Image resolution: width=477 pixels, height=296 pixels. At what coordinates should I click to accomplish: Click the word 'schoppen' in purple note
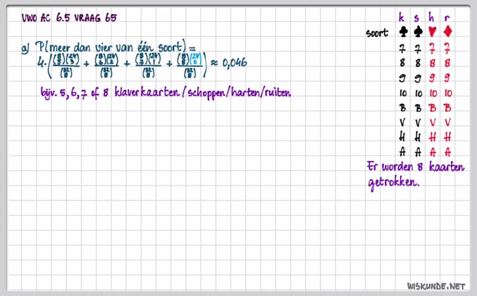(x=206, y=93)
